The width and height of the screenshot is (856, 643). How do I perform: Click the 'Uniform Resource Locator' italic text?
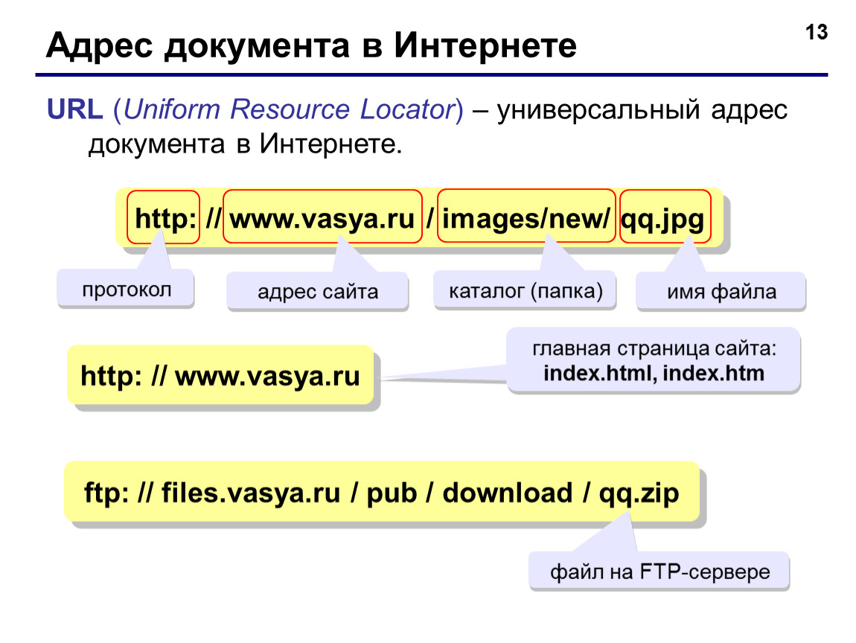[x=290, y=109]
